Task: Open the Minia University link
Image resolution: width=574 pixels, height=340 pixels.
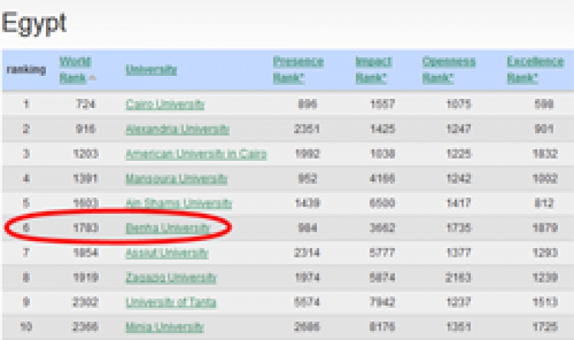Action: [x=165, y=327]
